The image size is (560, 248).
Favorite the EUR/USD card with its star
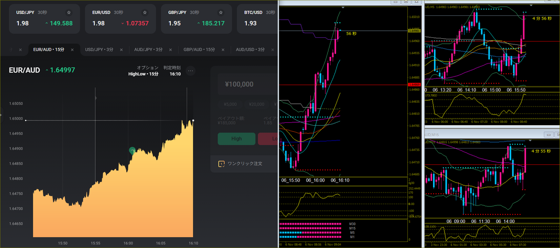pyautogui.click(x=145, y=13)
